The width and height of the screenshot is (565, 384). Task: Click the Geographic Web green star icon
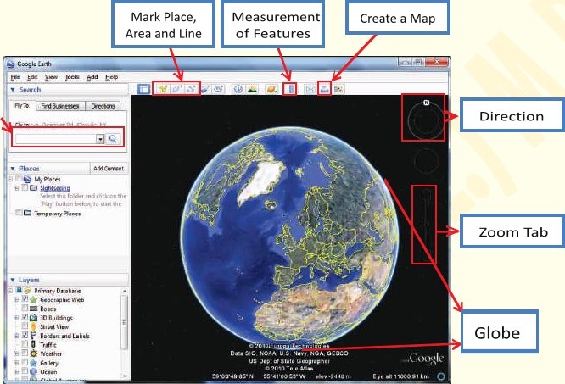pyautogui.click(x=33, y=299)
